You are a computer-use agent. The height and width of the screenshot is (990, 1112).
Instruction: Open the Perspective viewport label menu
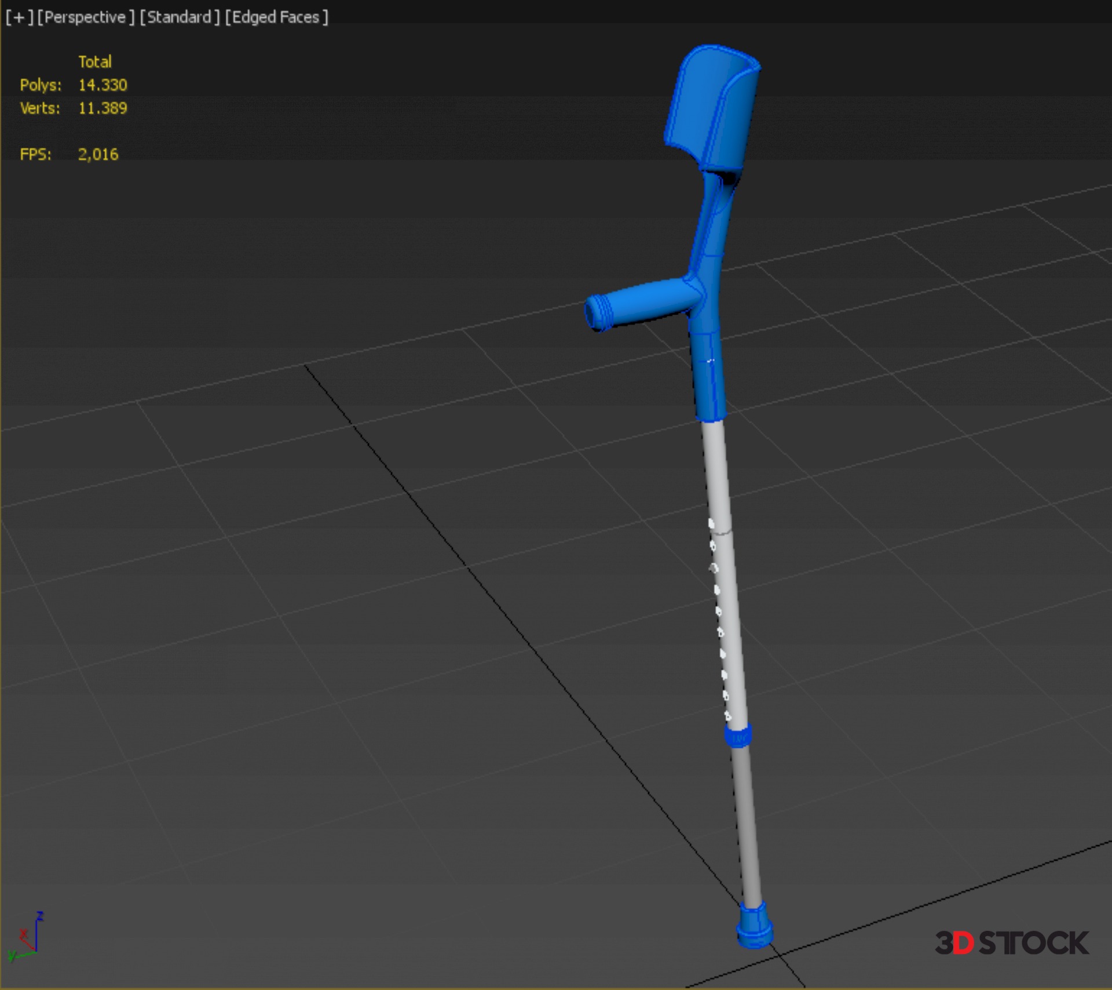coord(85,17)
